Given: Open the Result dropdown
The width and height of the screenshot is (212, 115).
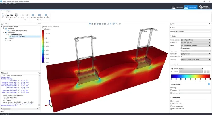Looking at the screenshot, I should [x=196, y=46].
